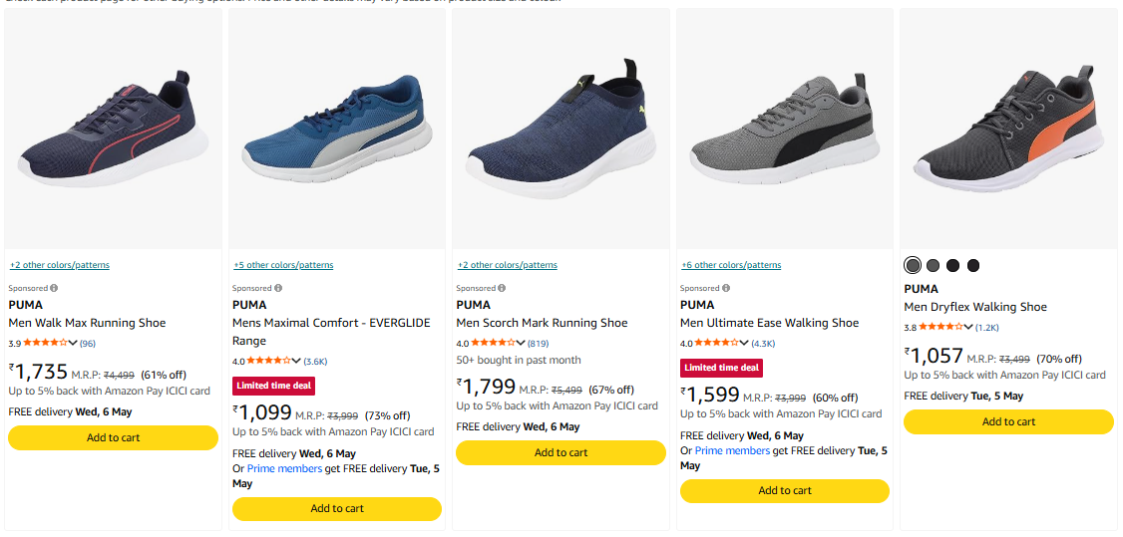Viewport: 1123px width, 537px height.
Task: Click the Sponsored info icon on Scorch Mark shoe
Action: point(502,288)
